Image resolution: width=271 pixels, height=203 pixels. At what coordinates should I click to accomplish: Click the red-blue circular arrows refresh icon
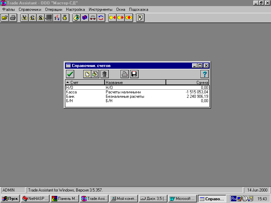[101, 18]
